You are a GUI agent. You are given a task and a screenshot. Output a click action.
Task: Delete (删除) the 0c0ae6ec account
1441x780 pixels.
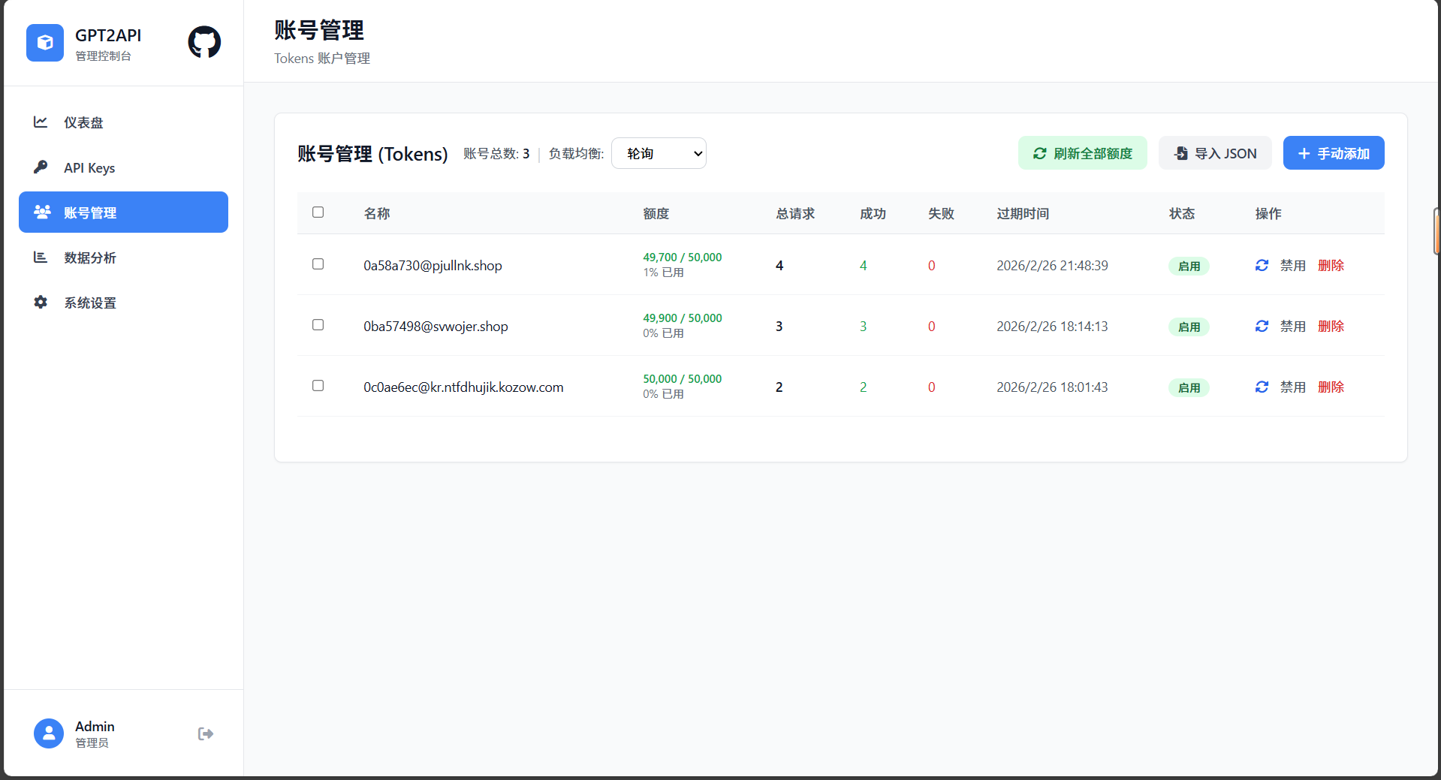(x=1331, y=387)
